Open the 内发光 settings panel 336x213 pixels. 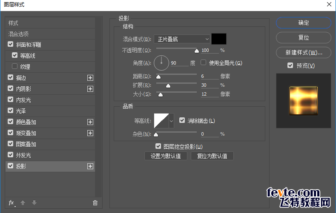pyautogui.click(x=23, y=100)
